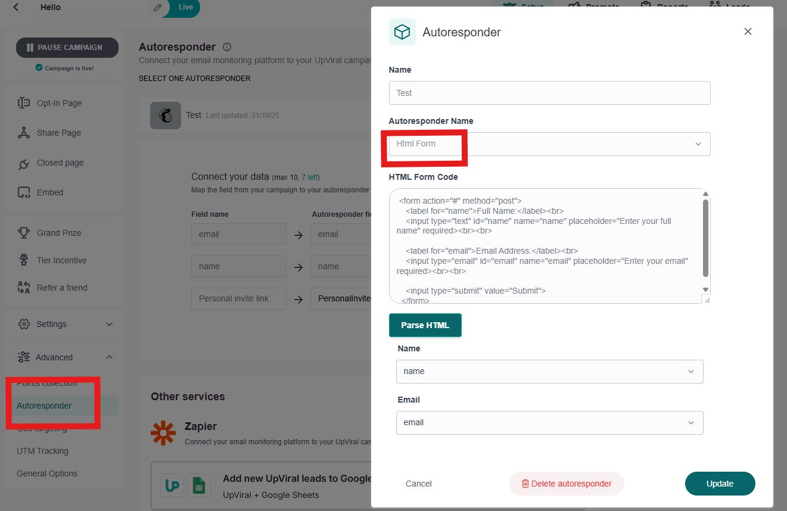Select the Mailchimp Test autoresponder icon
The height and width of the screenshot is (511, 787).
click(x=166, y=116)
